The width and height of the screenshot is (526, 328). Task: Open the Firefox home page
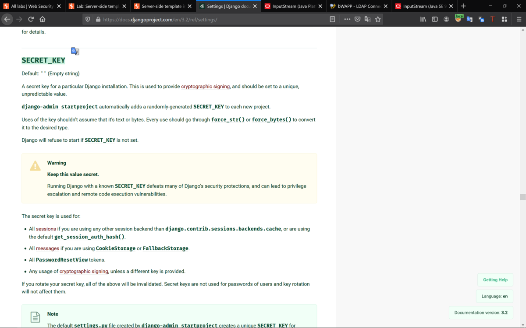pos(43,19)
